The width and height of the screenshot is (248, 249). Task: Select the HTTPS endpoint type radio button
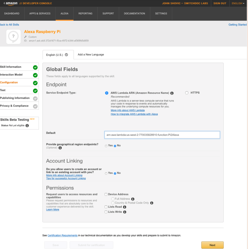point(187,93)
